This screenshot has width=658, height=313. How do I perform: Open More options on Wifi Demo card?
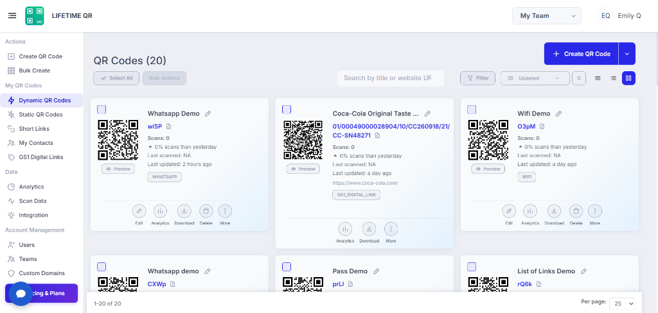[594, 211]
